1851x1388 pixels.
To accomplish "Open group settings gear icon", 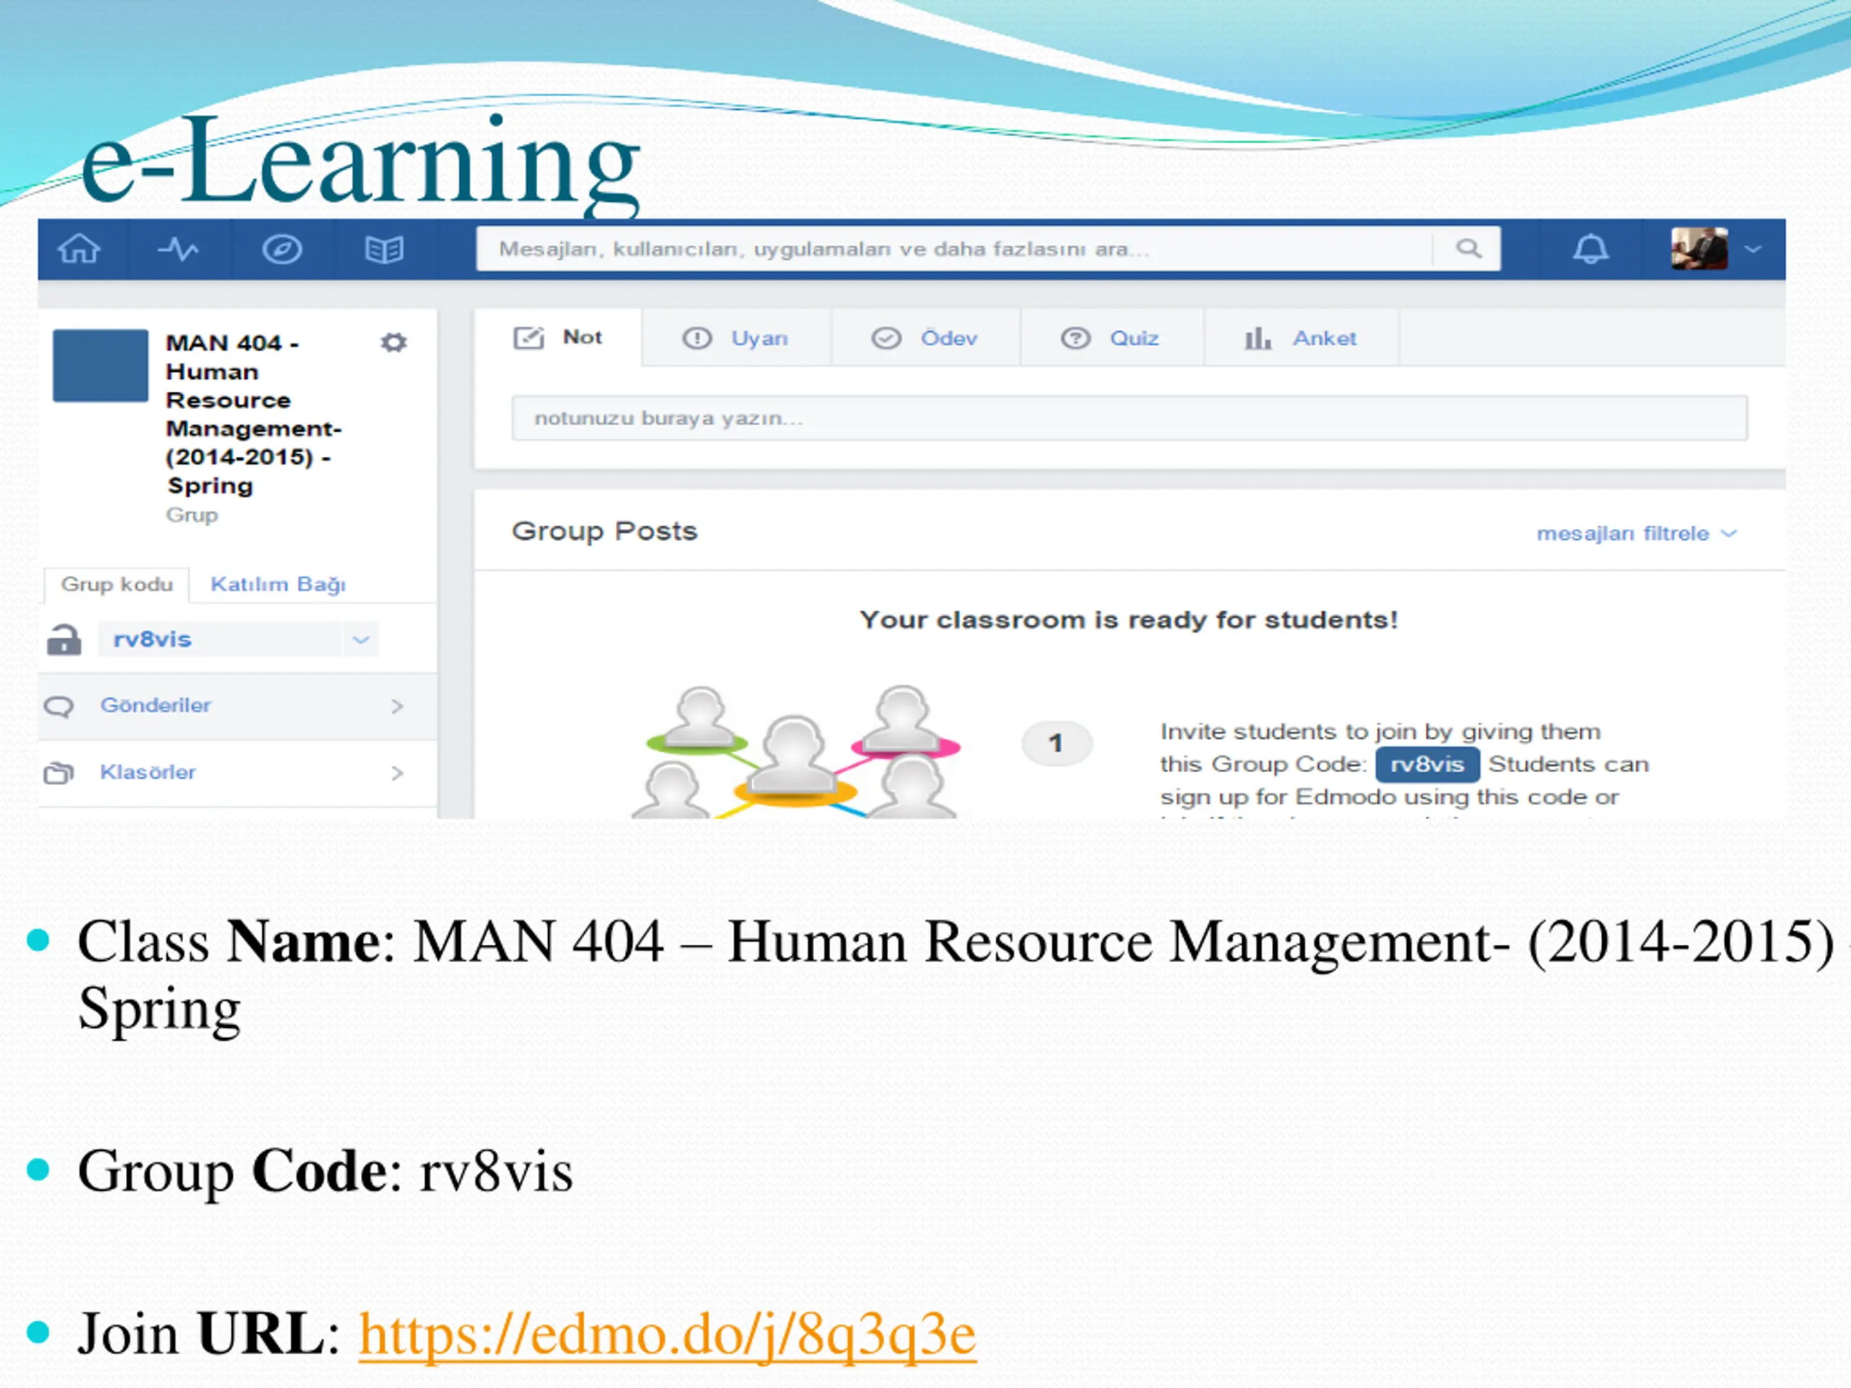I will 393,343.
